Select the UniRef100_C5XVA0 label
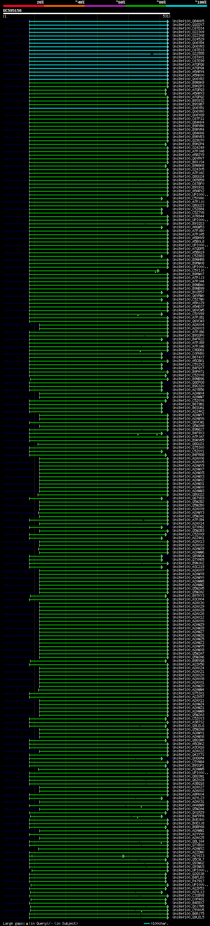Image resolution: width=210 pixels, height=926 pixels. (188, 198)
